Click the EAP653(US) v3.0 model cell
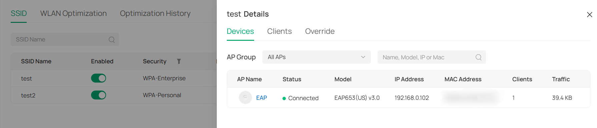 357,98
